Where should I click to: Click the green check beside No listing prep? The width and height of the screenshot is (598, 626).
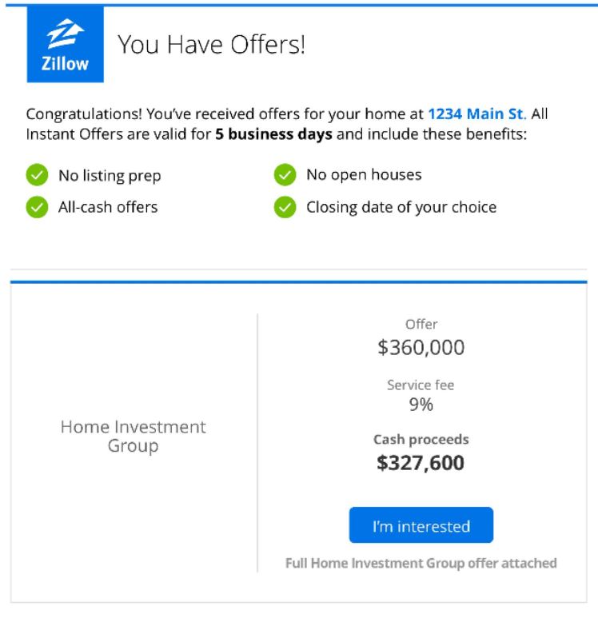[x=37, y=175]
